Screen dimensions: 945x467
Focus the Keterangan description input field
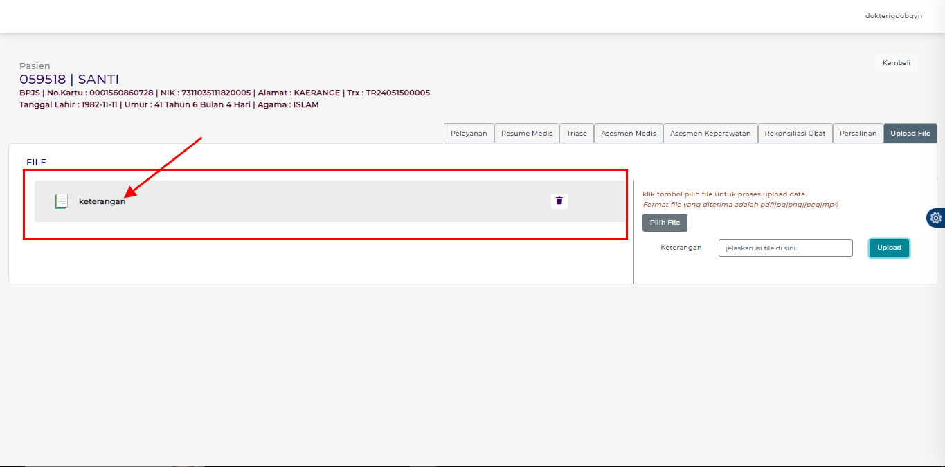[x=785, y=248]
